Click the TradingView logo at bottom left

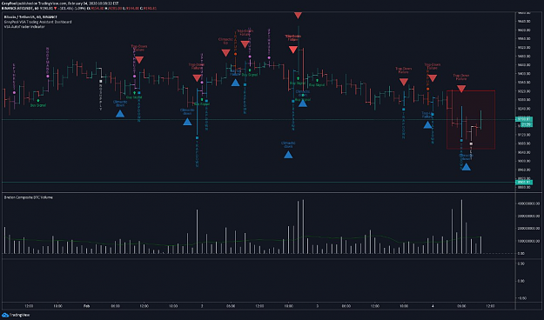(16, 315)
